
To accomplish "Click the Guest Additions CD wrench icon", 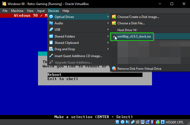I will (51, 56).
